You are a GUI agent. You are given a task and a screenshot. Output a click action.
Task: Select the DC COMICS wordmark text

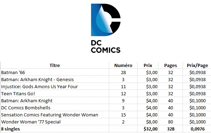pyautogui.click(x=106, y=47)
